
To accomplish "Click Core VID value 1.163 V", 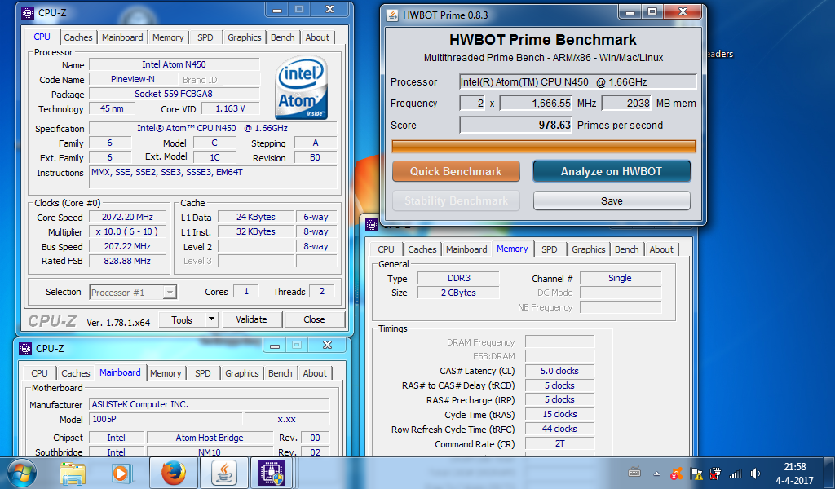I will coord(230,108).
